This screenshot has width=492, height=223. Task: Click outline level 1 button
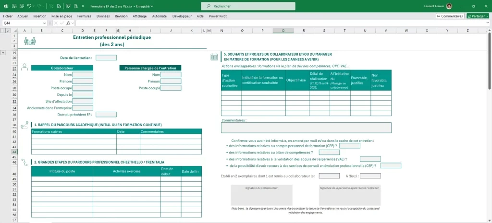[x=3, y=30]
